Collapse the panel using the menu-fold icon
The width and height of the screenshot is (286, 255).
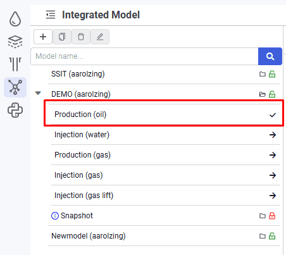51,15
